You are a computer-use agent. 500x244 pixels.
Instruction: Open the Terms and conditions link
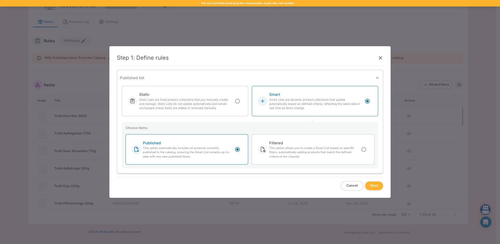point(394,233)
